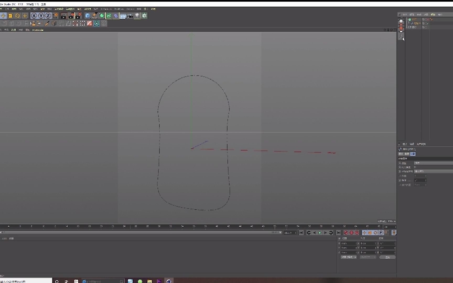
Task: Select the Scale tool in top toolbar
Action: [10, 16]
